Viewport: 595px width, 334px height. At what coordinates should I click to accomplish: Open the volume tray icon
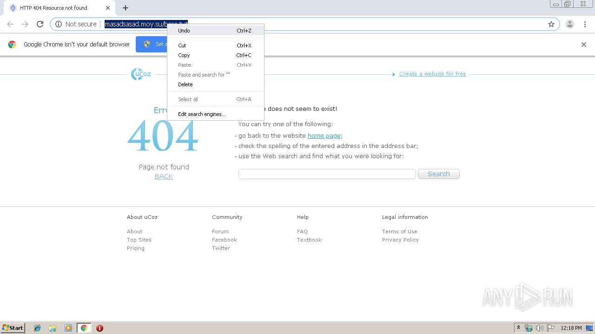540,328
